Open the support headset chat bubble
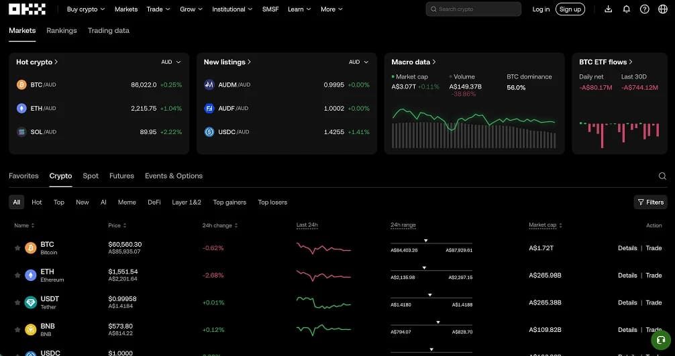This screenshot has height=356, width=675. click(661, 340)
